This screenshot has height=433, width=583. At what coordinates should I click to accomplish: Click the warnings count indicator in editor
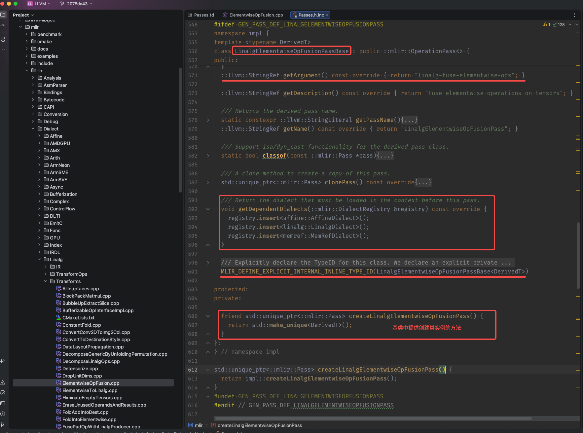point(547,24)
